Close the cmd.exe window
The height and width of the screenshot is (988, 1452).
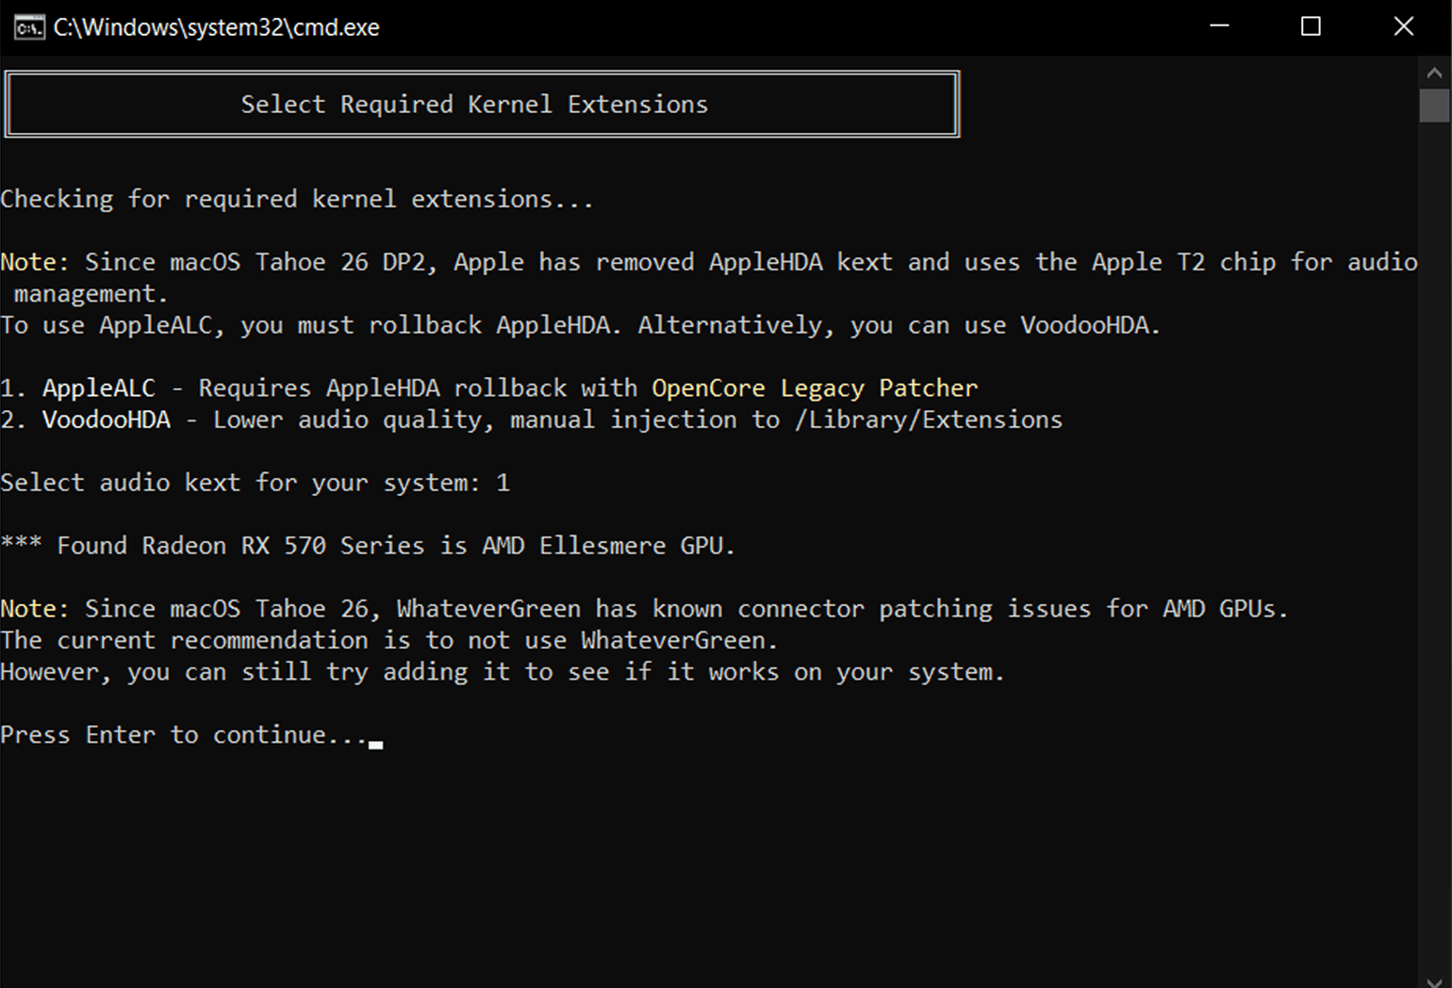(1403, 26)
